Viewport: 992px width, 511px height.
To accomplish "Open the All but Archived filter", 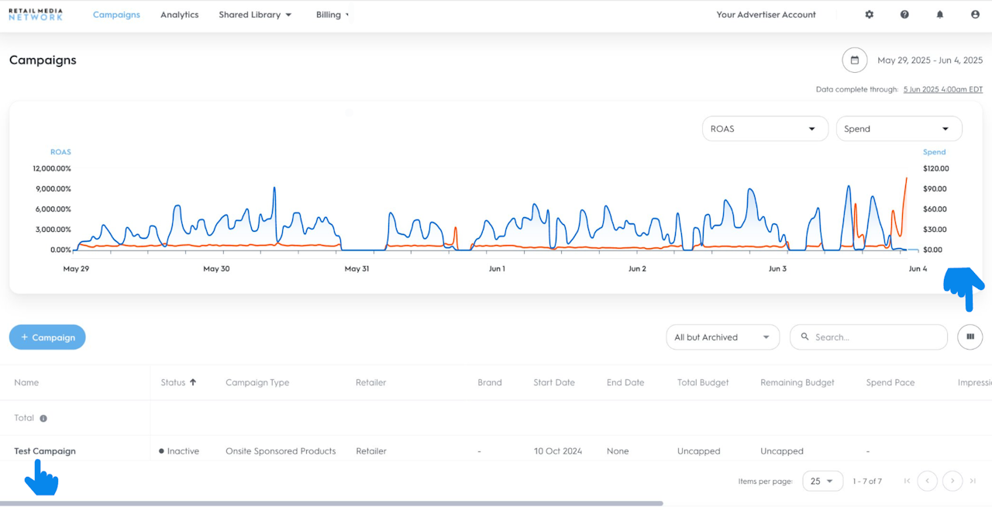I will click(722, 337).
